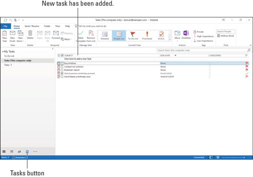
Task: Click the touch/mouse mode icon in title bar
Action: point(15,20)
